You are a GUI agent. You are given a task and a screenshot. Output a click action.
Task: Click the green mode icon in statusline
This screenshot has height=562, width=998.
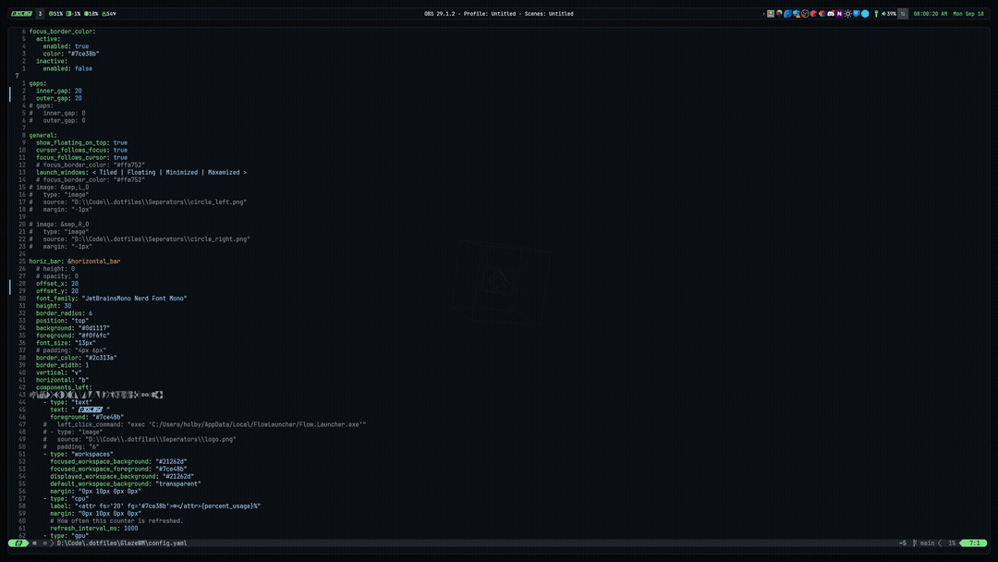click(x=18, y=544)
